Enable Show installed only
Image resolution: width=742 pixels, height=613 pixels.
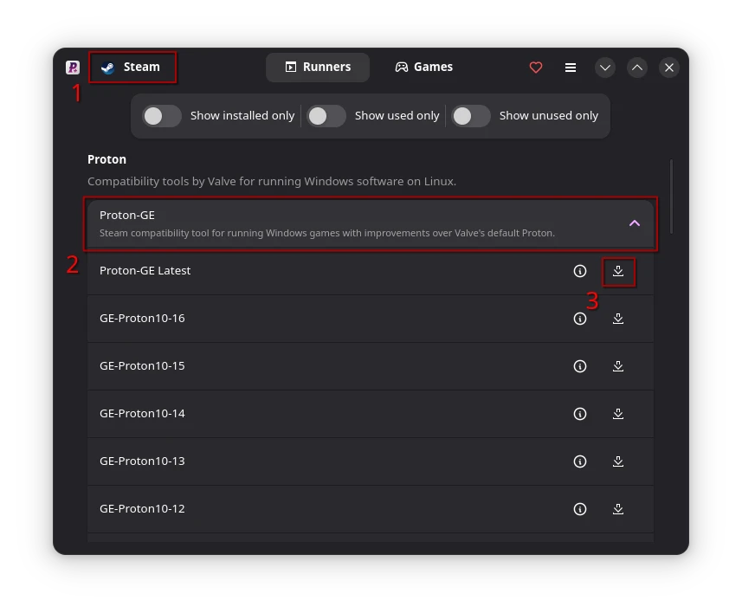[x=161, y=115]
